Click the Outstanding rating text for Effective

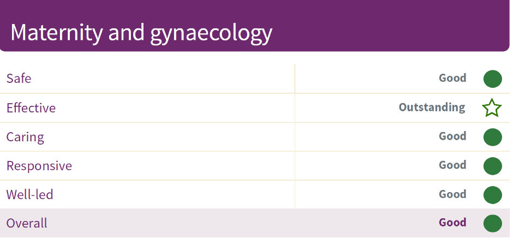point(432,107)
